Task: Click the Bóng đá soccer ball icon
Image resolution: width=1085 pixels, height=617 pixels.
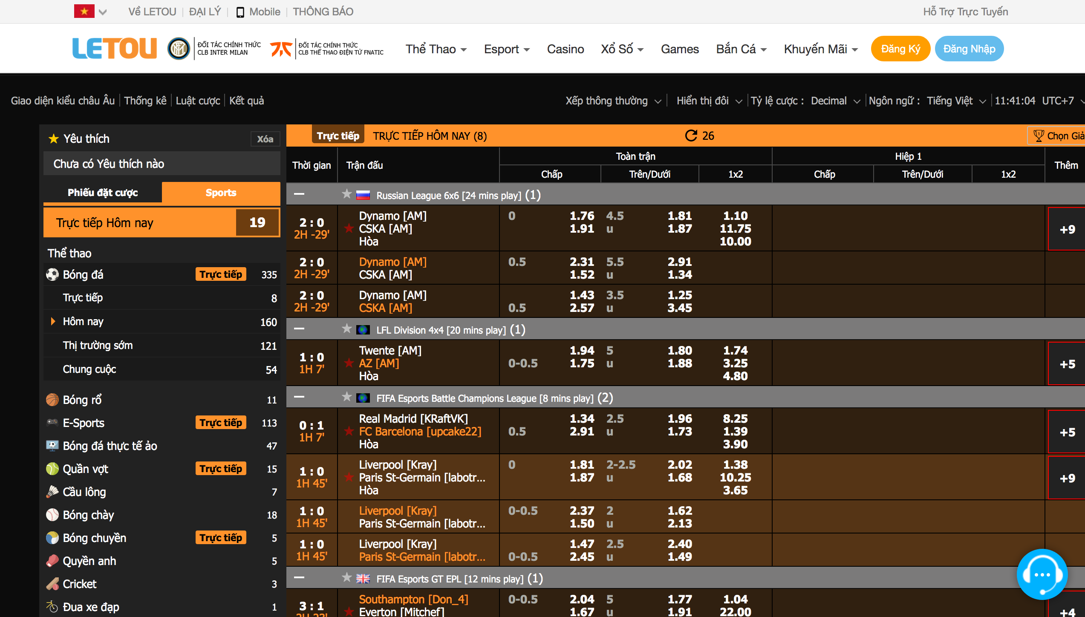Action: 52,274
